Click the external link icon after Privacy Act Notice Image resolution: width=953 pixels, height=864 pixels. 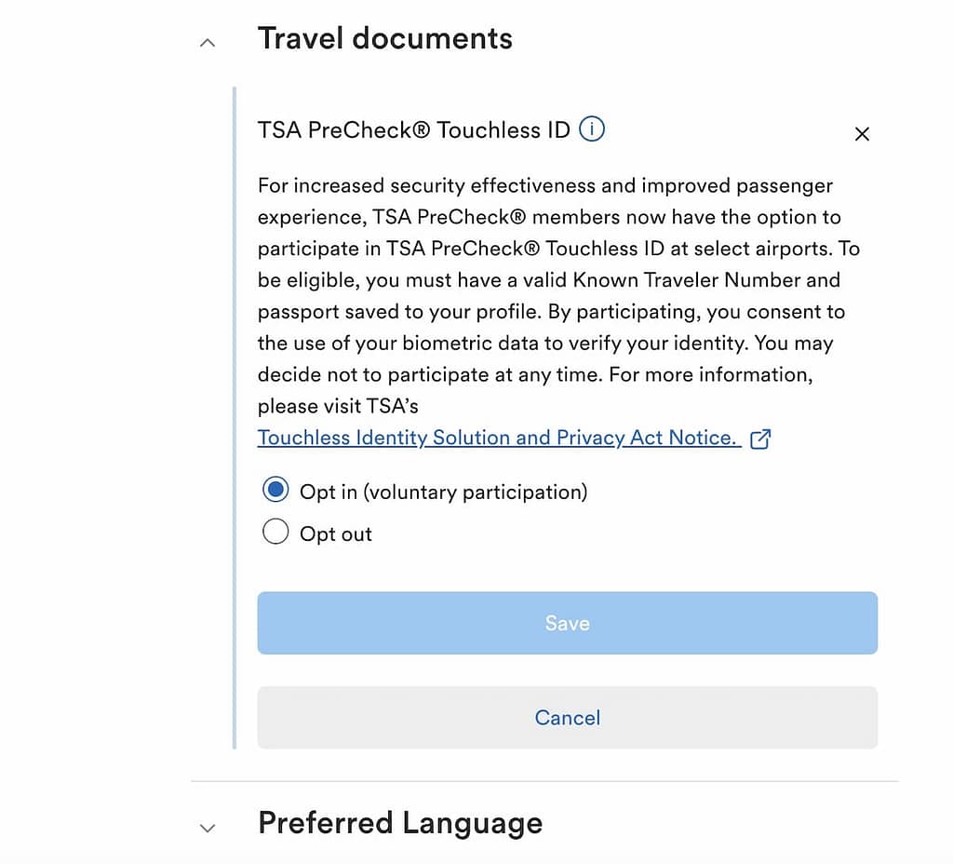(761, 438)
